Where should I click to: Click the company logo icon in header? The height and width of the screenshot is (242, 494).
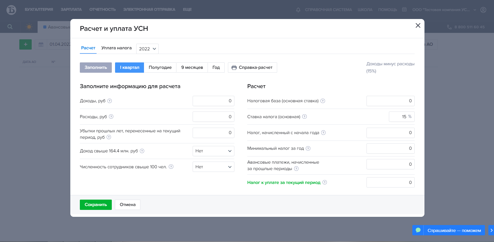(11, 10)
